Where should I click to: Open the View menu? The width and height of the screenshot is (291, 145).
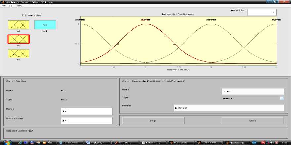[x=19, y=6]
